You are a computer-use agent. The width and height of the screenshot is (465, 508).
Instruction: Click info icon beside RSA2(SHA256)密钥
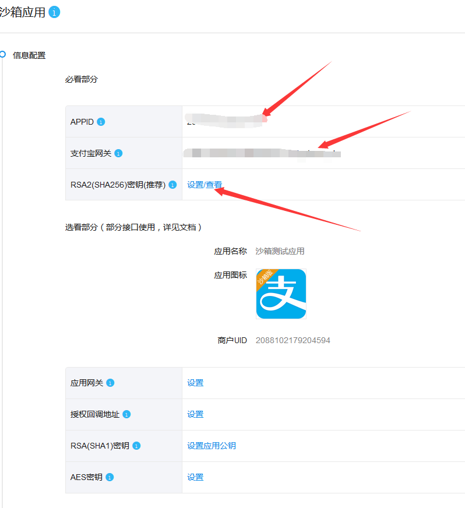coord(172,185)
